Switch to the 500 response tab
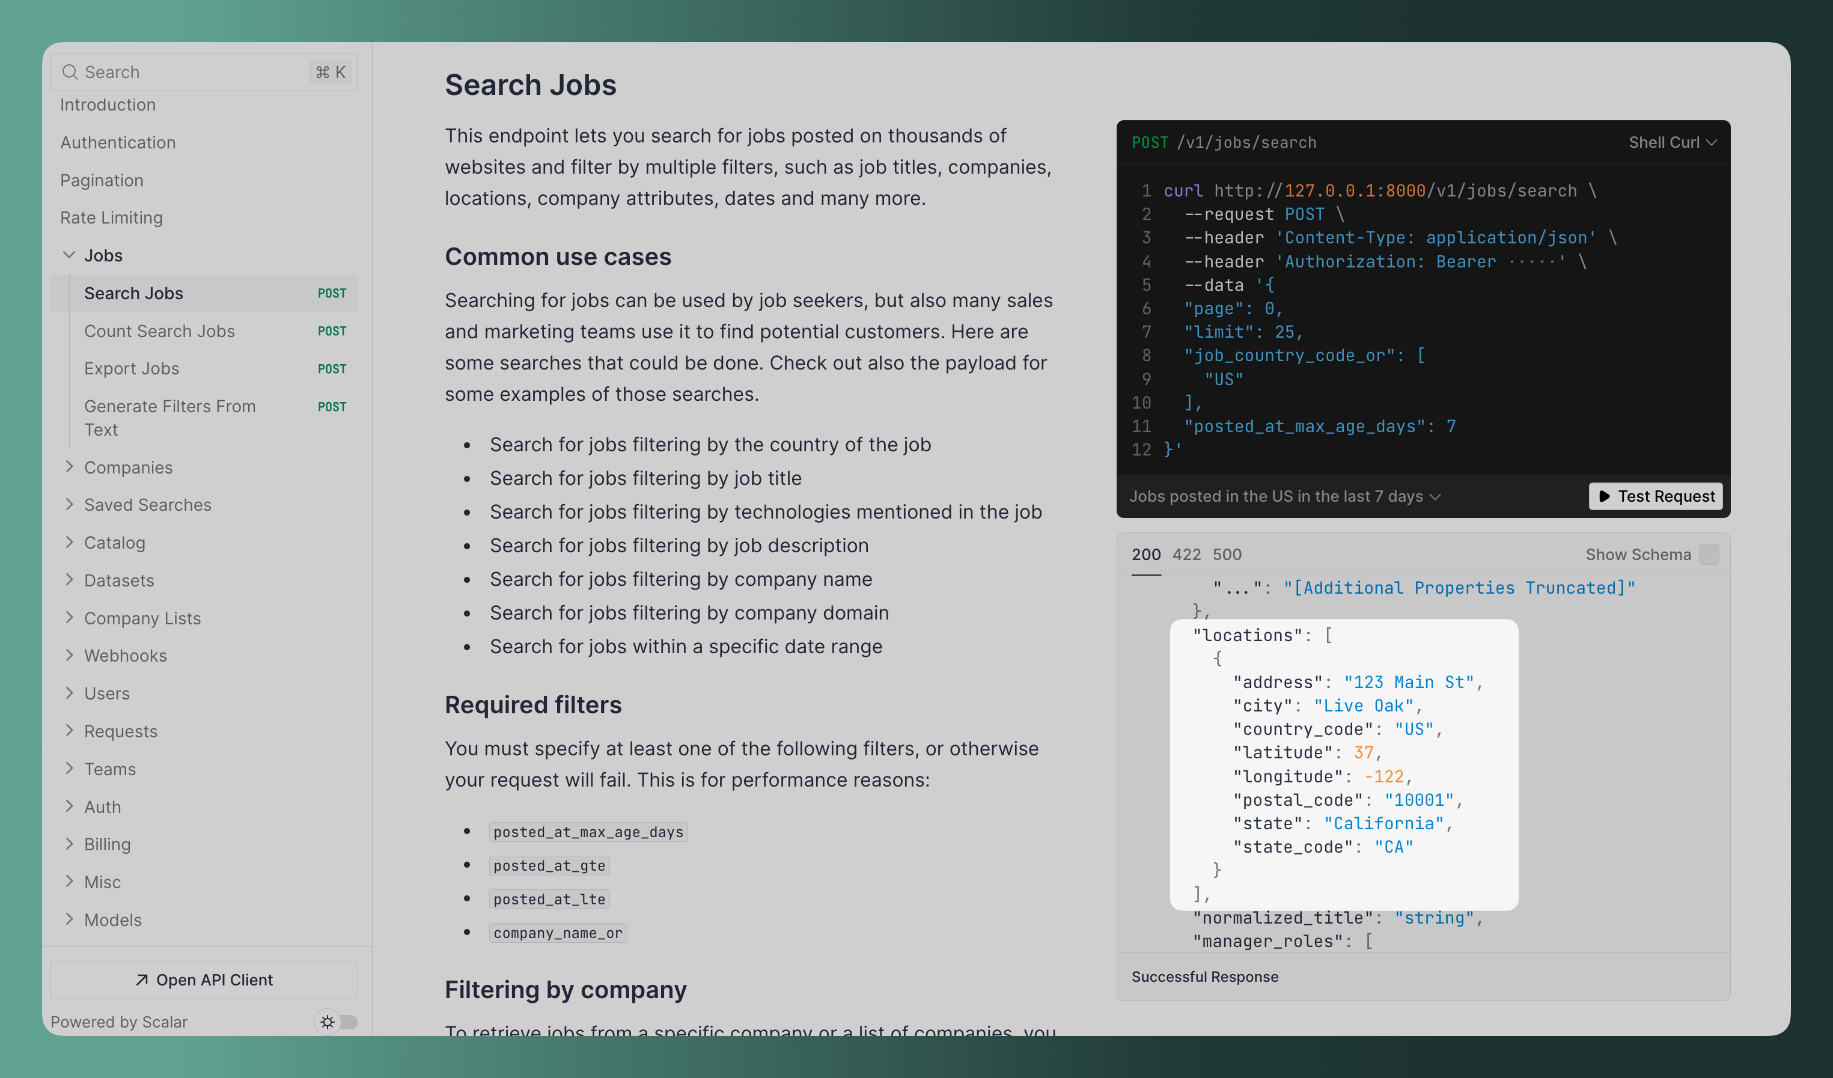1833x1078 pixels. click(1227, 554)
